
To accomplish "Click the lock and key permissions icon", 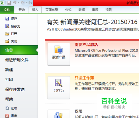I will tap(58, 115).
